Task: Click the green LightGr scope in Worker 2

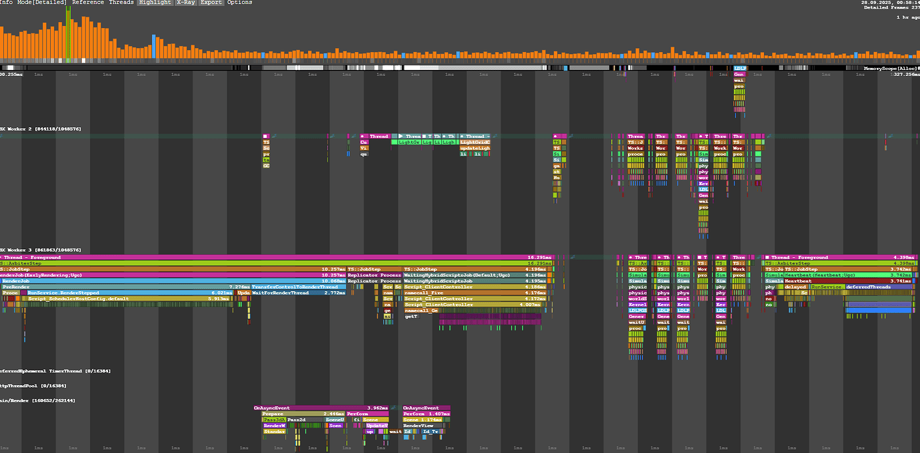Action: [x=408, y=142]
